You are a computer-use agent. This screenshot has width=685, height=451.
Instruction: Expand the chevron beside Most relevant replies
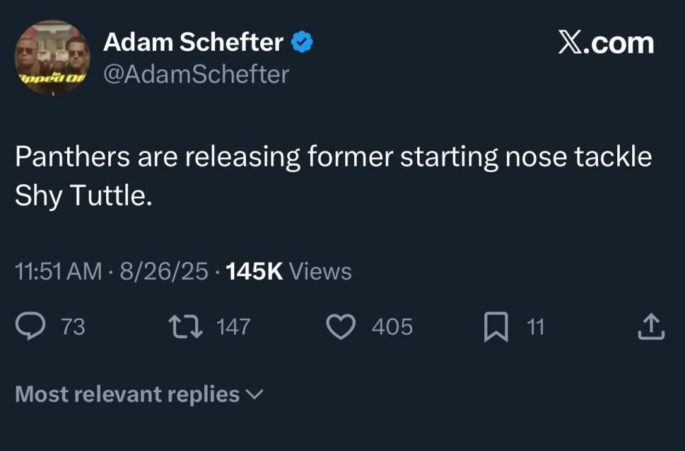click(x=253, y=394)
